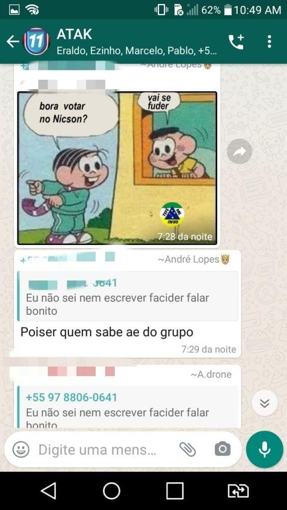Tap the ~A.drone sender name
The image size is (287, 510).
point(211,375)
